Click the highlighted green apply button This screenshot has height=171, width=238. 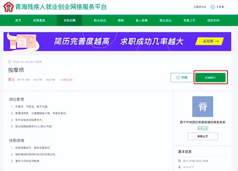pos(211,77)
